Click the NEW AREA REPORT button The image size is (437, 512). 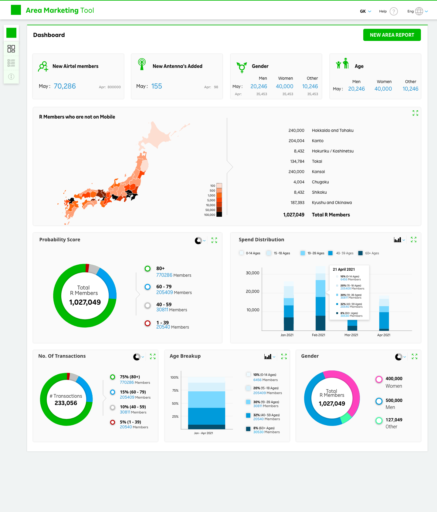(392, 35)
